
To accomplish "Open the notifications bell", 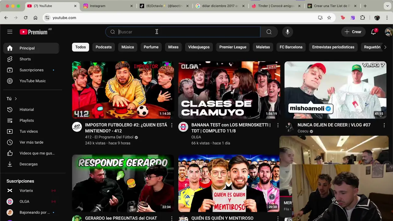I will click(x=373, y=32).
